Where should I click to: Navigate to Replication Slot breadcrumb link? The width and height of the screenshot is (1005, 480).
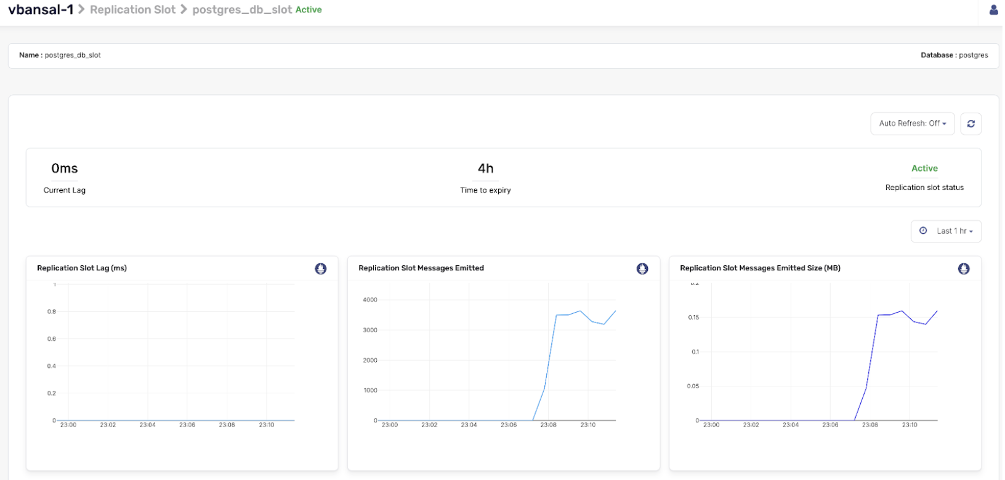[x=132, y=10]
